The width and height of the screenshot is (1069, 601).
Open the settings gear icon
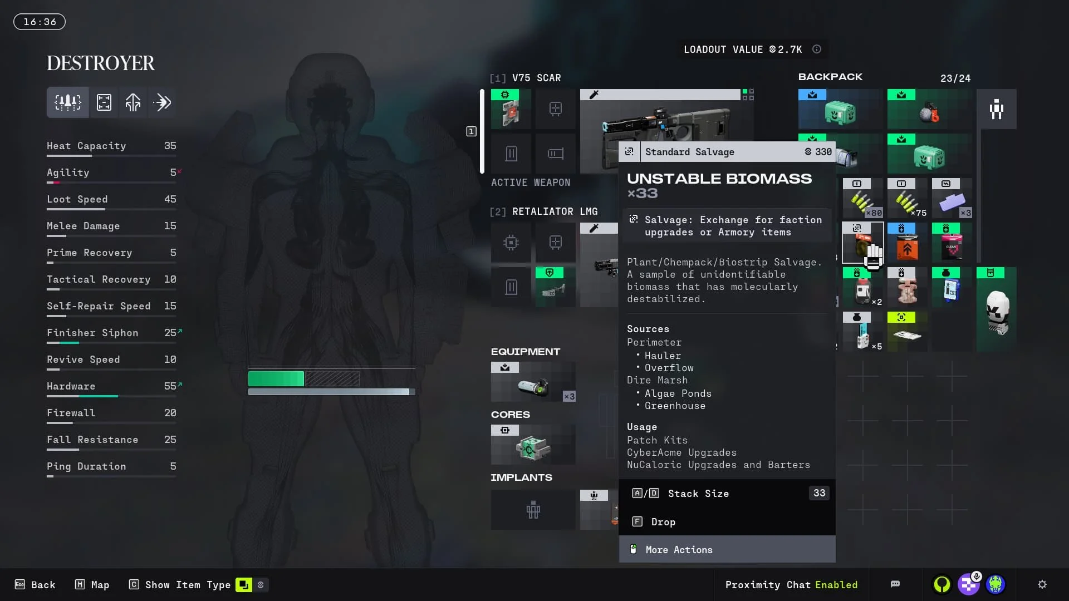(1042, 584)
